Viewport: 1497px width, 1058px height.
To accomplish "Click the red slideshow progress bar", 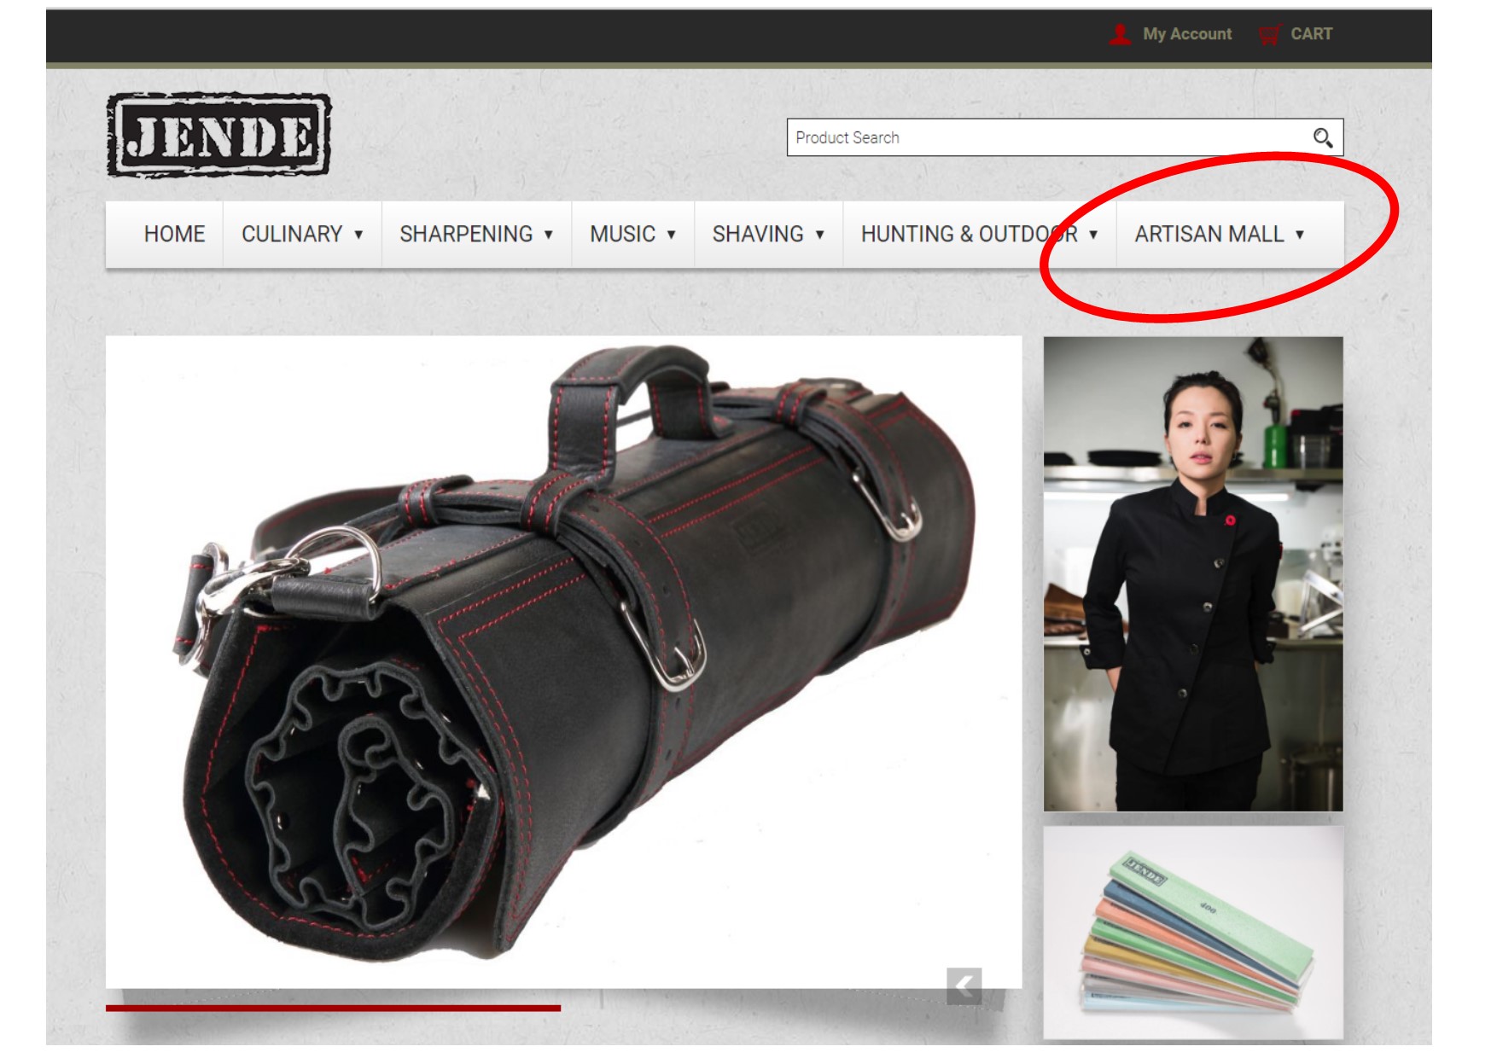I will point(333,1008).
